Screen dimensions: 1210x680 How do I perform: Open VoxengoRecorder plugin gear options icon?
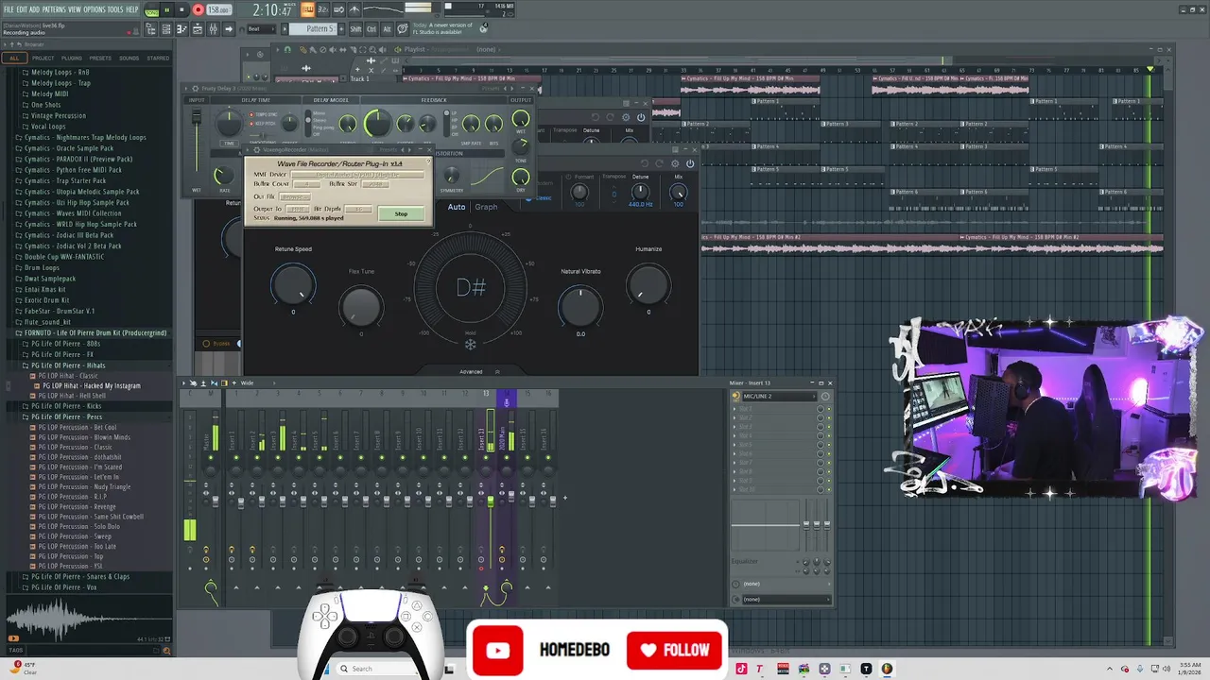256,149
